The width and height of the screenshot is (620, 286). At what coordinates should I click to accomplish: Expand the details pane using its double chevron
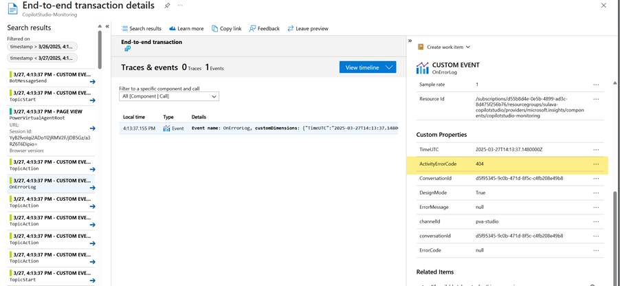point(410,41)
